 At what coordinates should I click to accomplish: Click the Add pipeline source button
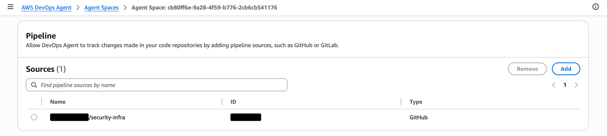[x=566, y=69]
